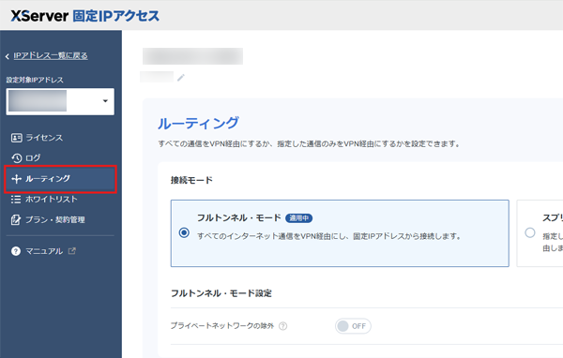Image resolution: width=563 pixels, height=358 pixels.
Task: Open the マニュアル link
Action: tap(44, 251)
